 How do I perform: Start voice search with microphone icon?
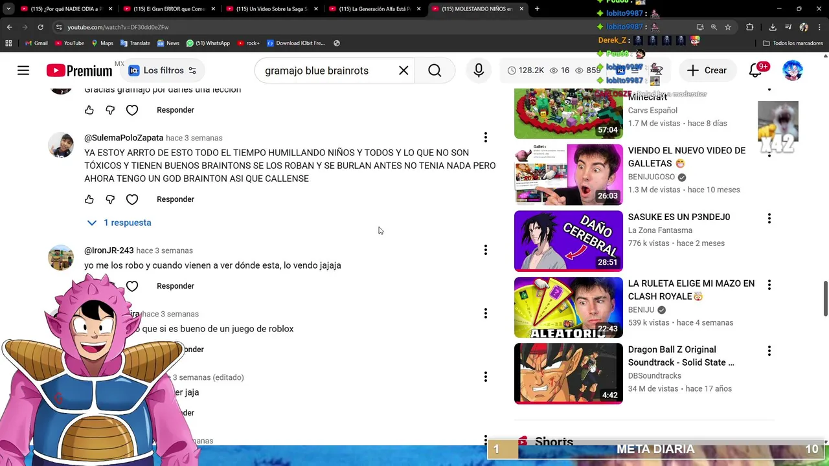(x=479, y=71)
